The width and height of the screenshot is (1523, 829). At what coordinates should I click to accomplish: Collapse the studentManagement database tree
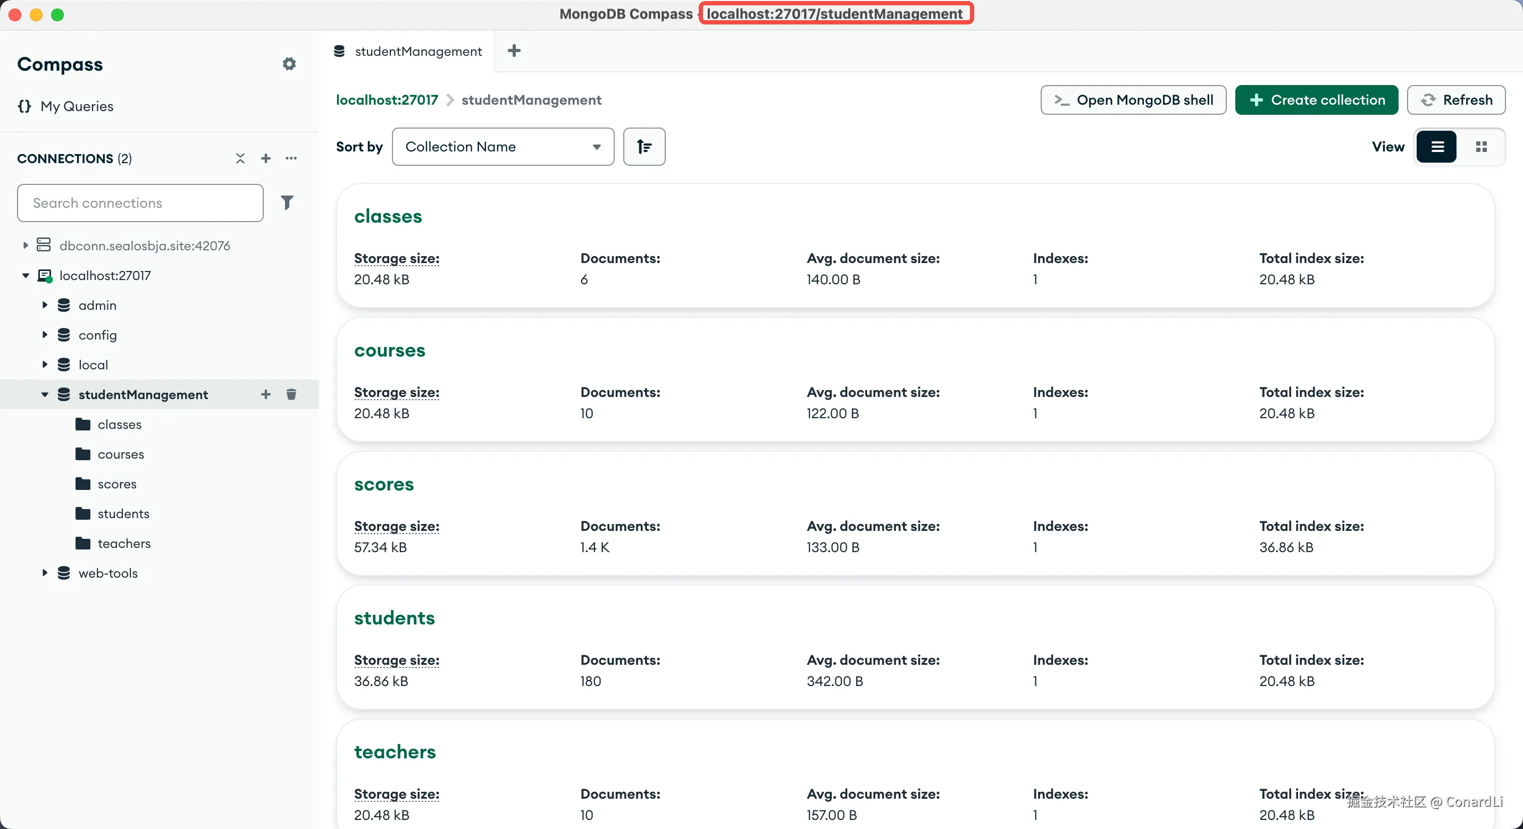click(x=44, y=394)
